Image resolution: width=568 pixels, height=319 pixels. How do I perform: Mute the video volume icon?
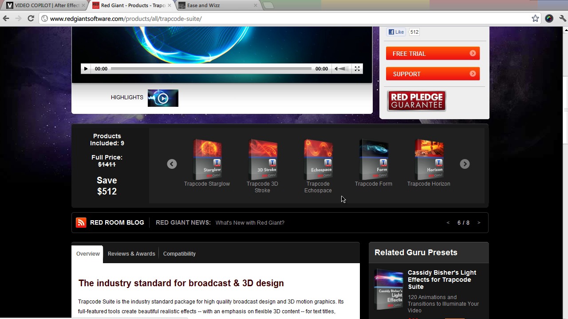[x=336, y=69]
